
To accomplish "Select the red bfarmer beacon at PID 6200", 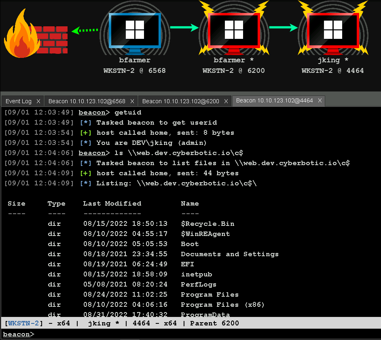I will tap(234, 30).
